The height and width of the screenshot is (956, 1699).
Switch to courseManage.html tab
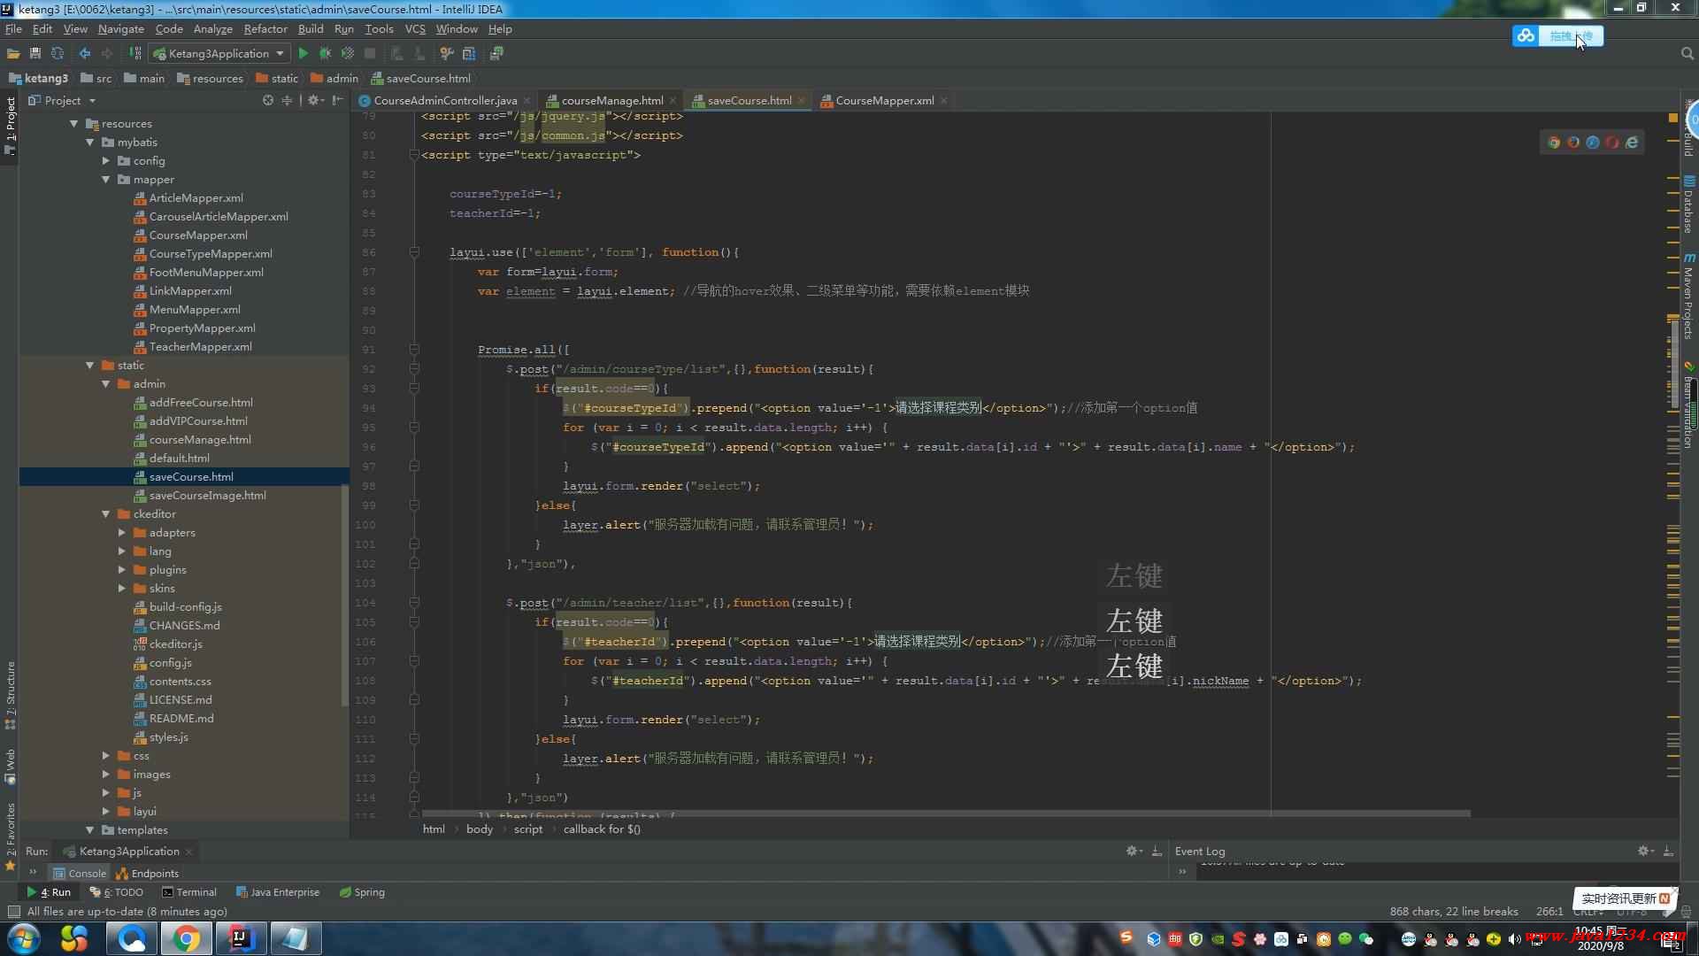point(611,100)
